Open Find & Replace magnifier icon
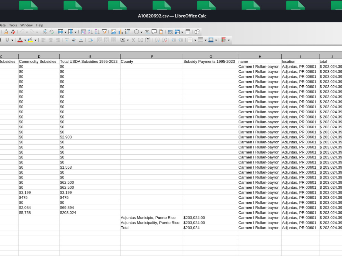 [45, 32]
